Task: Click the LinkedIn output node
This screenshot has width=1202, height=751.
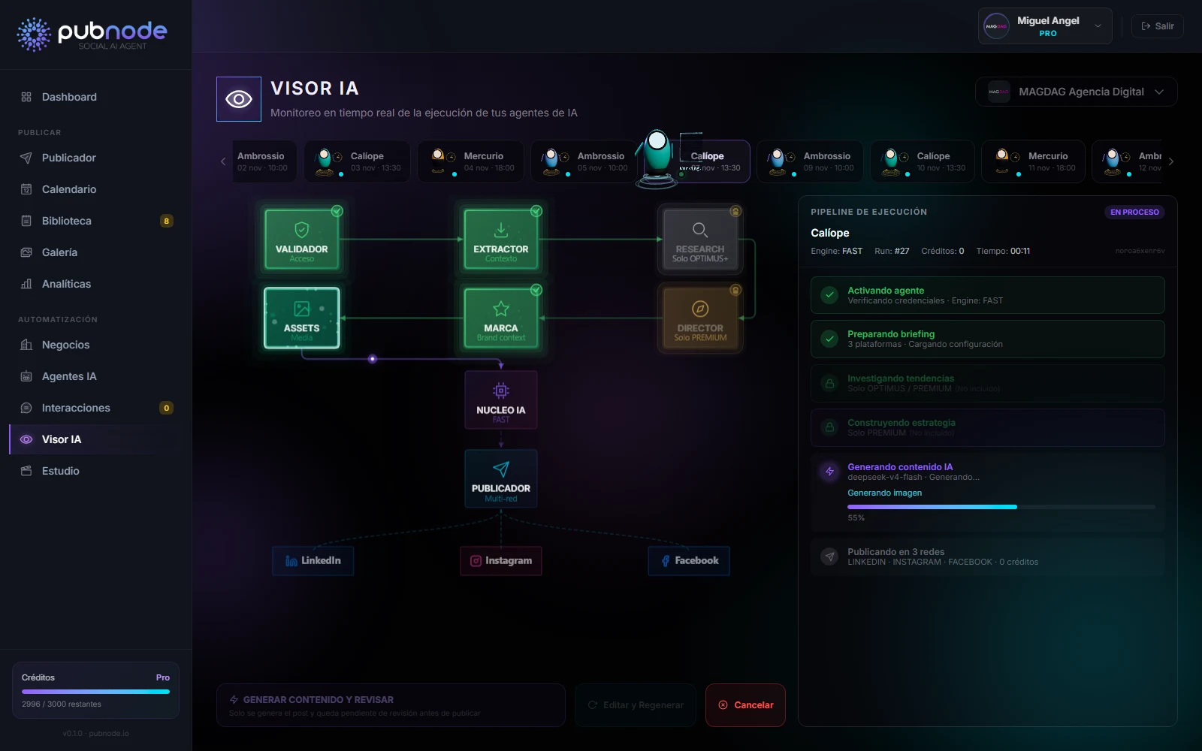Action: (313, 561)
